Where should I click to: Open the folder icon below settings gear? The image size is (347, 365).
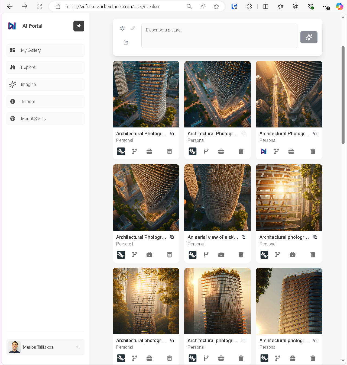tap(126, 43)
